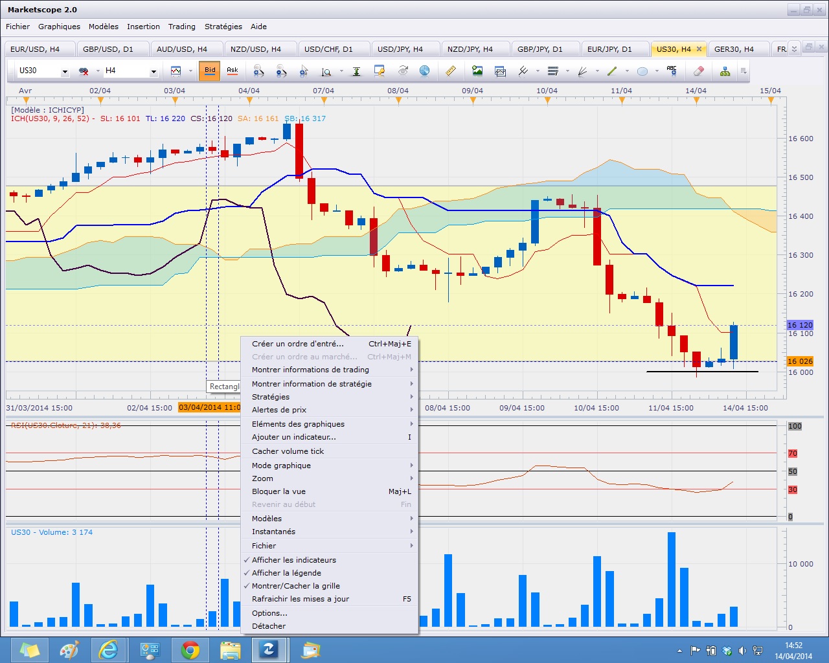Click the zoom out magnifier icon
Image resolution: width=829 pixels, height=663 pixels.
pyautogui.click(x=281, y=71)
